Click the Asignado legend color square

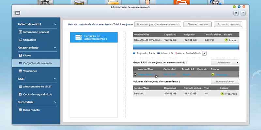(x=134, y=53)
